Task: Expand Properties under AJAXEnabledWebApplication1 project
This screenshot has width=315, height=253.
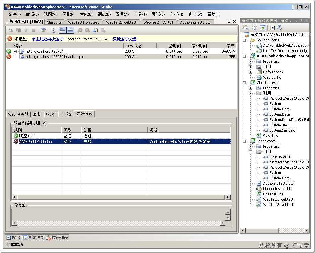Action: point(250,61)
